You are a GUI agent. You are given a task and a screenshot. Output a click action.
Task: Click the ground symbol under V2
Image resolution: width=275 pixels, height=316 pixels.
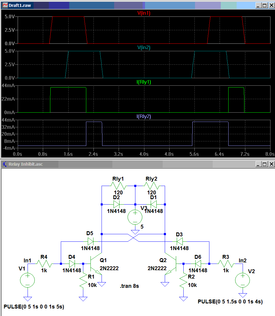(x=243, y=295)
